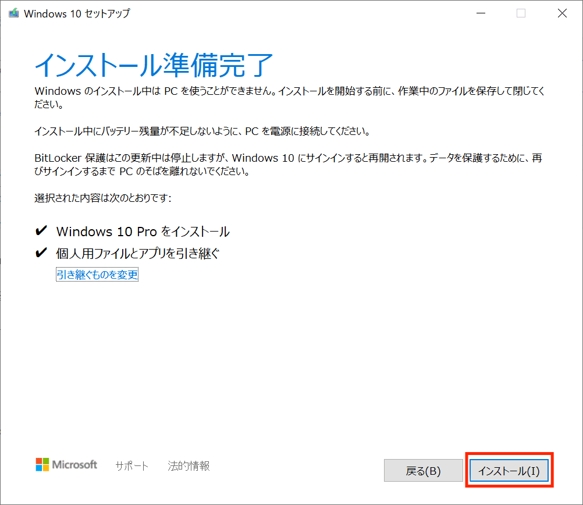This screenshot has height=505, width=583.
Task: Click the red Microsoft logo square
Action: tap(39, 461)
